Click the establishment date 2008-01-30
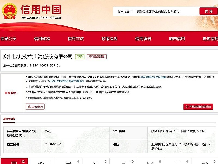 click(x=53, y=144)
